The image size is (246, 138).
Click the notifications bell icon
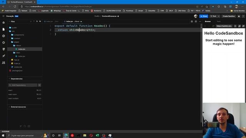[x=239, y=16]
